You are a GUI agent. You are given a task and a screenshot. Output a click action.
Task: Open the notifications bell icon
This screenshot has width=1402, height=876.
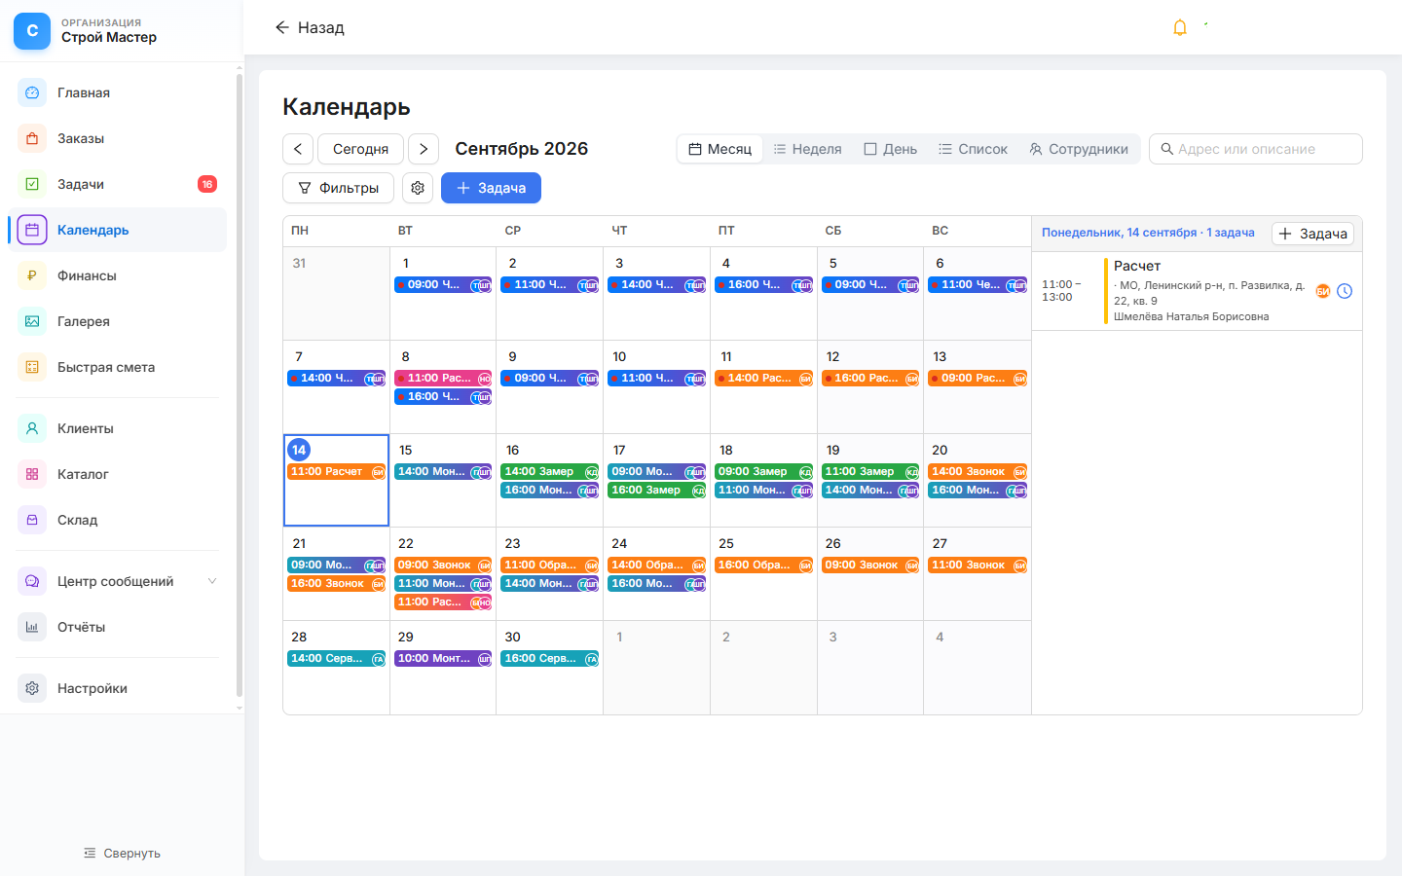click(x=1180, y=27)
